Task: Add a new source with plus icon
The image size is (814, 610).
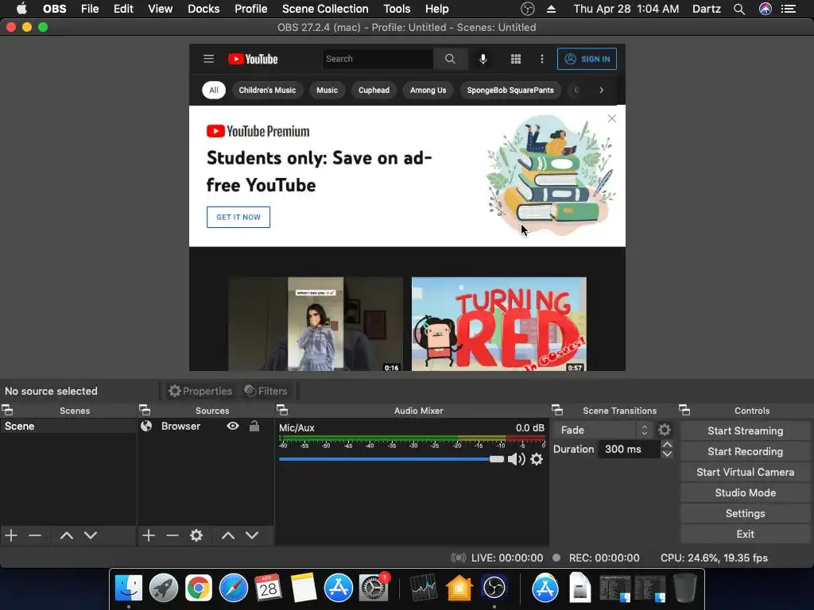Action: (x=149, y=535)
